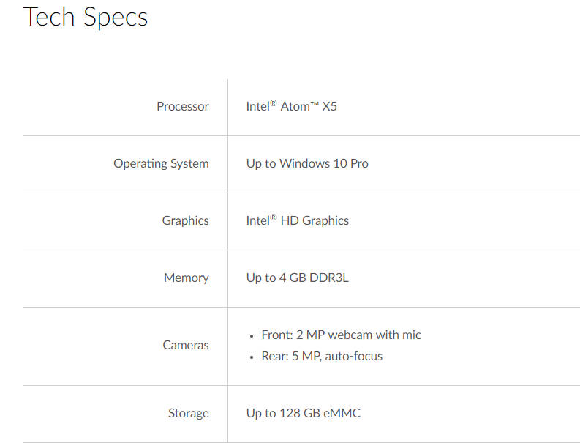580x443 pixels.
Task: Click the Storage row label
Action: pos(188,414)
